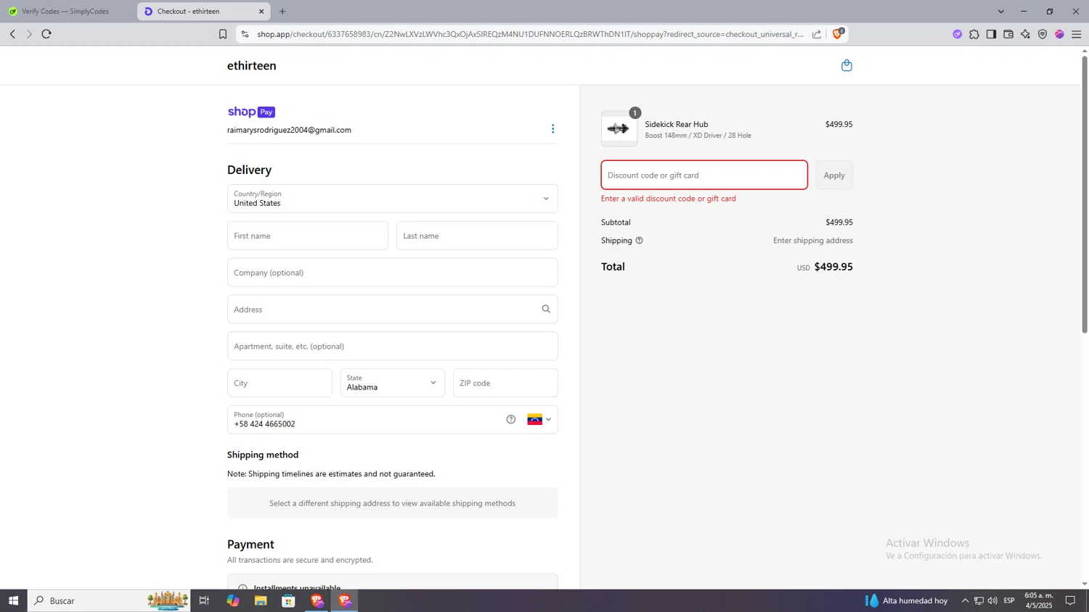Click the Address input field
This screenshot has height=612, width=1089.
point(393,309)
